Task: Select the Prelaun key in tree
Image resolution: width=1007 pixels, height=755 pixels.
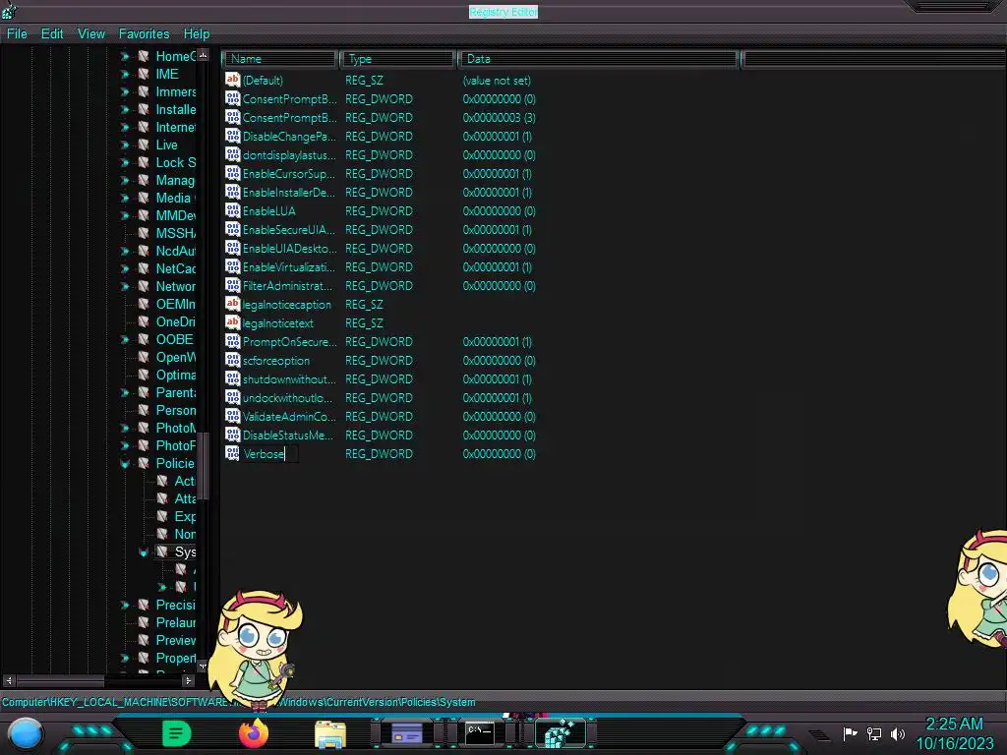Action: [x=176, y=622]
